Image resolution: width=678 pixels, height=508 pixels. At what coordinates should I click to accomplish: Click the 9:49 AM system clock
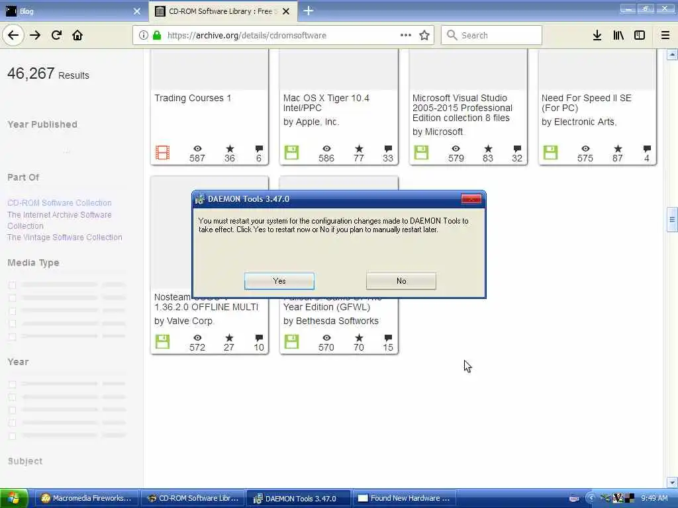[654, 499]
